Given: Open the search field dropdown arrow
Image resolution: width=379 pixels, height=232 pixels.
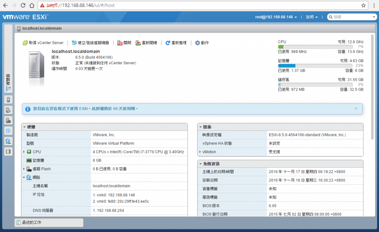Looking at the screenshot, I should click(374, 17).
